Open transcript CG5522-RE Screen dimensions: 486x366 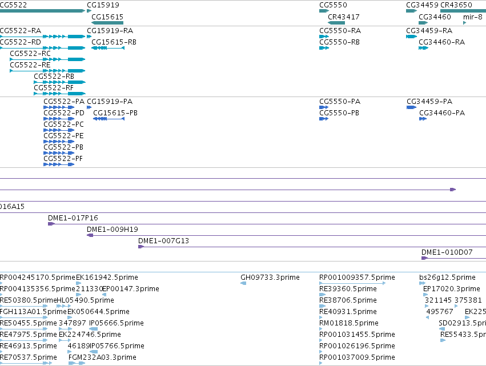click(x=30, y=65)
